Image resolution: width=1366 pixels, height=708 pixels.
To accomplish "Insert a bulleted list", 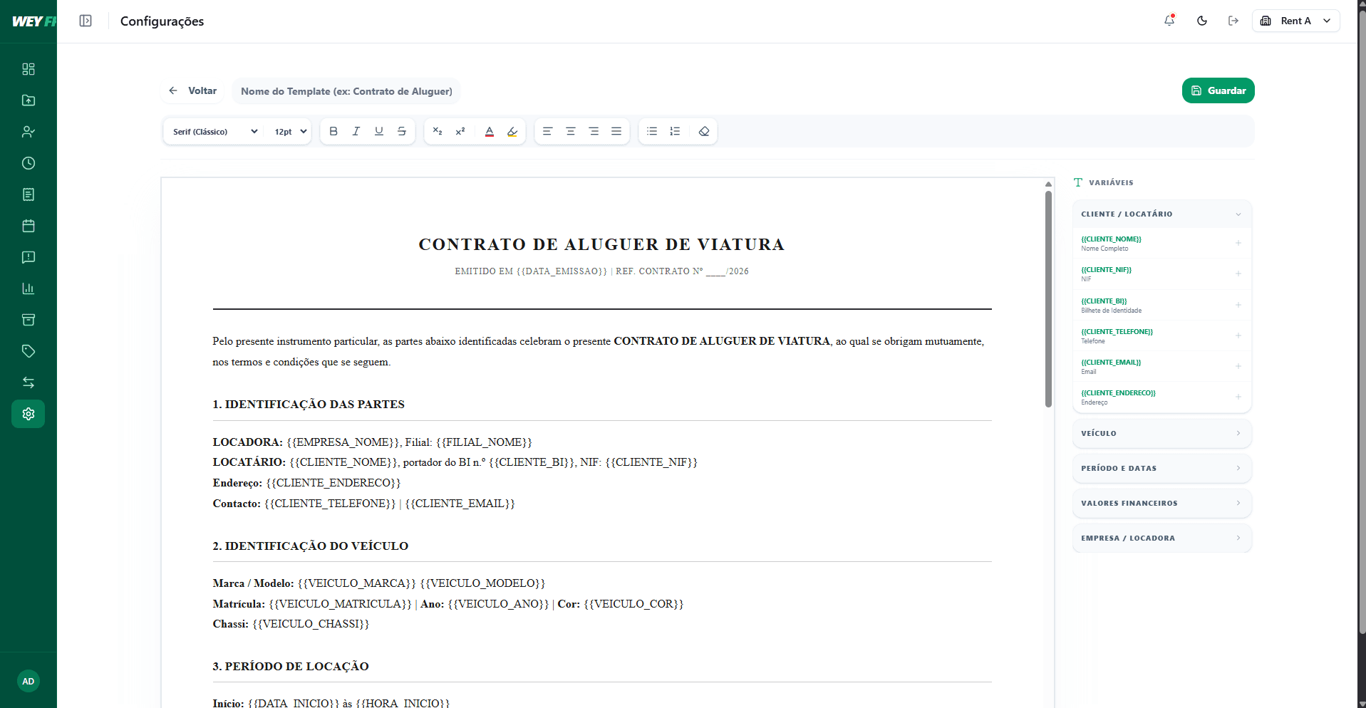I will click(x=652, y=131).
